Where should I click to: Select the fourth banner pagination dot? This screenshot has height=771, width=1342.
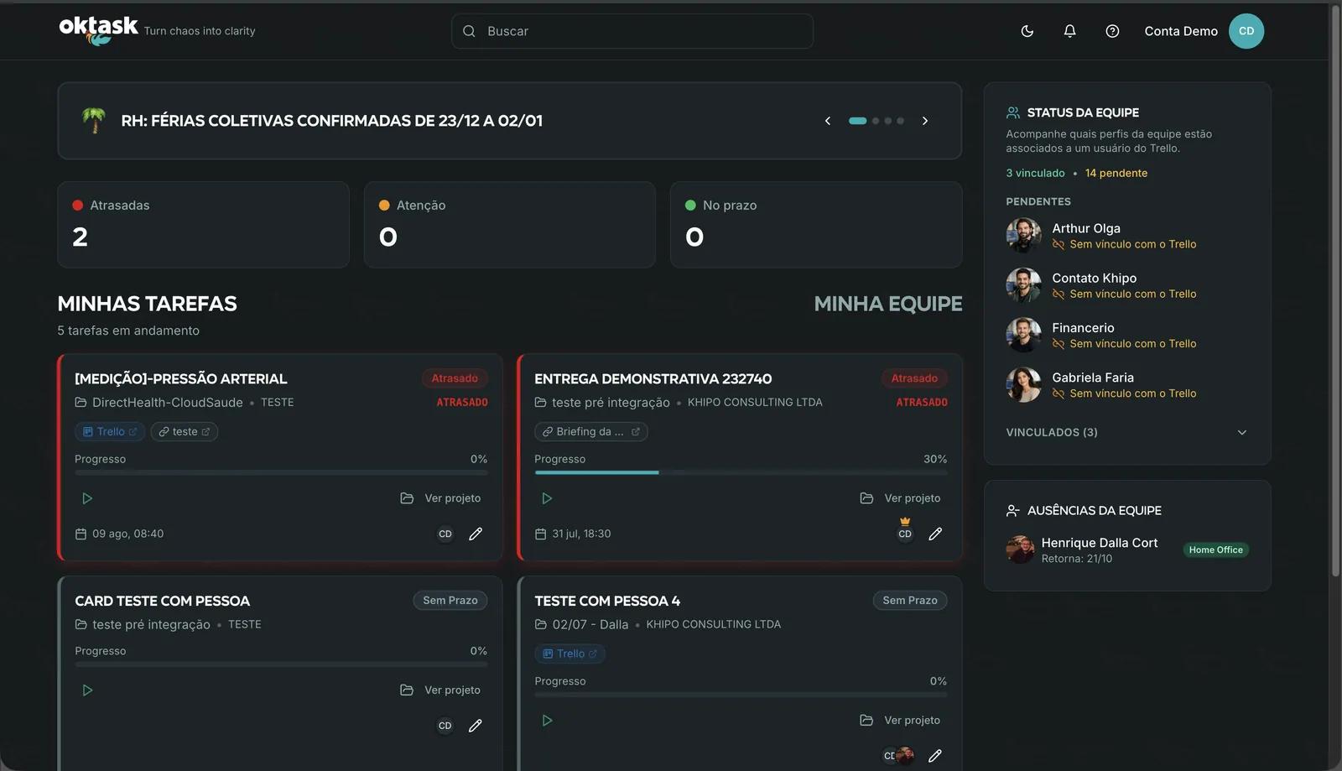900,121
